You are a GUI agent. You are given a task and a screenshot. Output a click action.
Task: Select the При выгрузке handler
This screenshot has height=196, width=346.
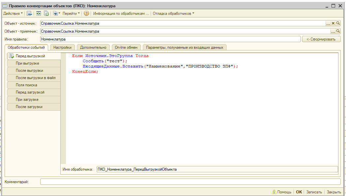(x=34, y=63)
